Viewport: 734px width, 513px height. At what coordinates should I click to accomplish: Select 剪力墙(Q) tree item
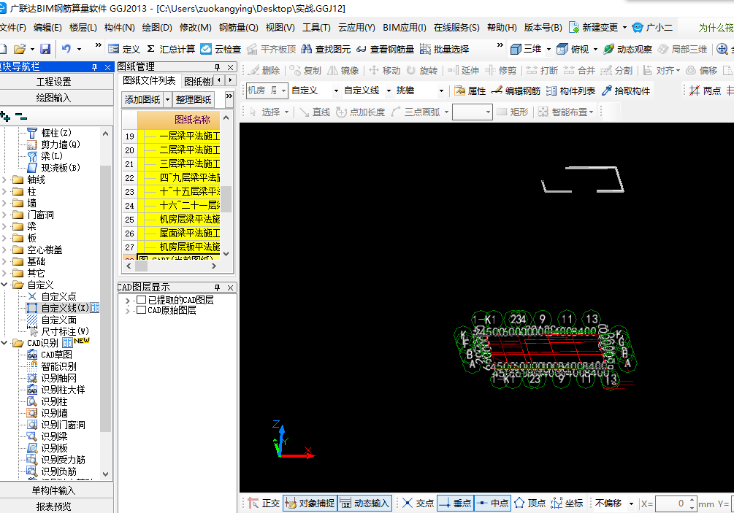pos(61,144)
